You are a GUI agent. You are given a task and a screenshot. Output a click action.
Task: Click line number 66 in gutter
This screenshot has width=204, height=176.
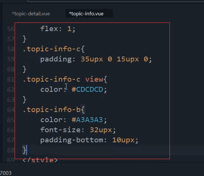pyautogui.click(x=11, y=130)
